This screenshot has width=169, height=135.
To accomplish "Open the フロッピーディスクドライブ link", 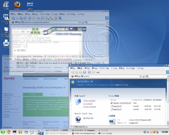I will (x=122, y=103).
